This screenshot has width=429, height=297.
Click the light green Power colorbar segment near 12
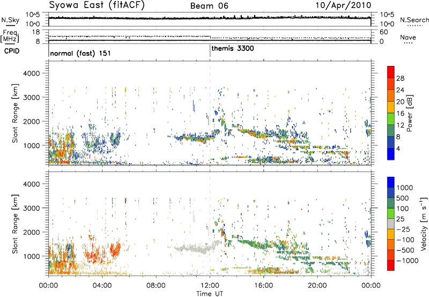(391, 119)
